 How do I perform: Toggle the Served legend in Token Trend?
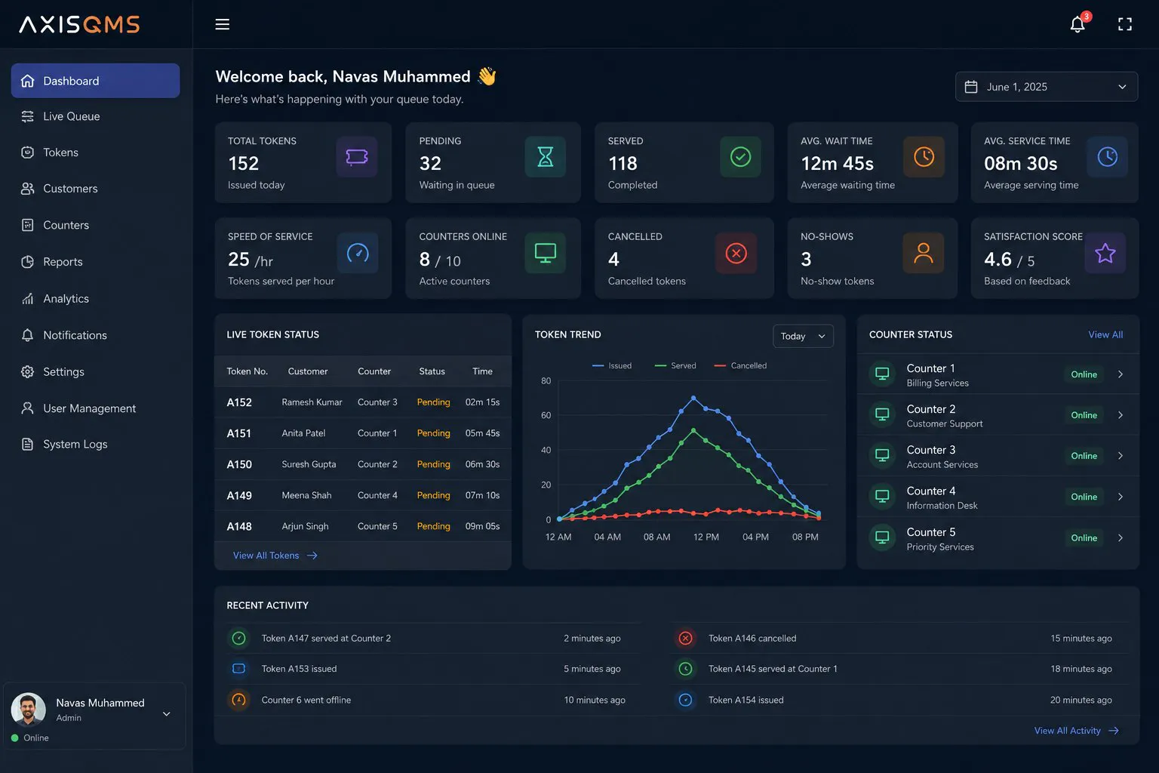[x=675, y=365]
